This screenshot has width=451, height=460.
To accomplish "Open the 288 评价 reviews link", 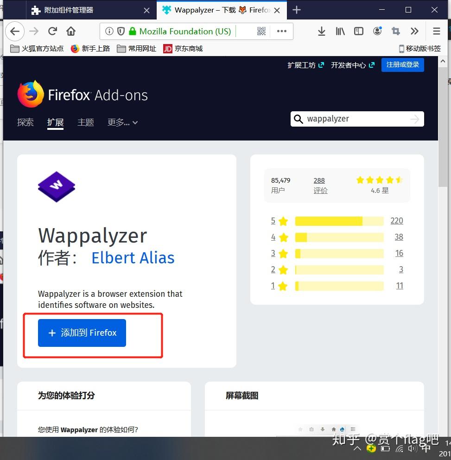I will pyautogui.click(x=320, y=185).
